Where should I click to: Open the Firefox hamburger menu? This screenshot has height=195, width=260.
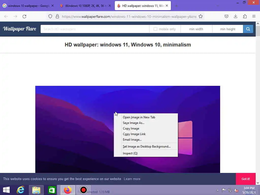coord(254,16)
